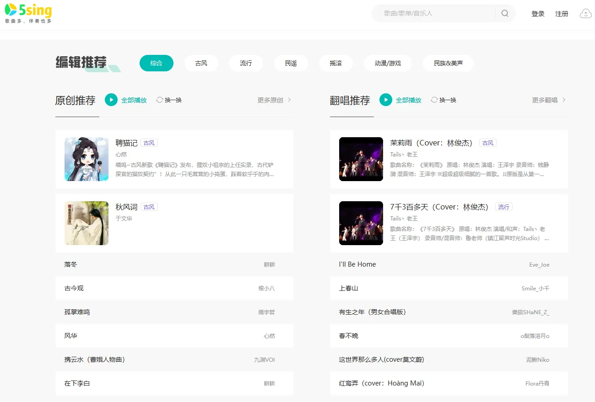Select the 民族&美声 category tab

tap(448, 63)
